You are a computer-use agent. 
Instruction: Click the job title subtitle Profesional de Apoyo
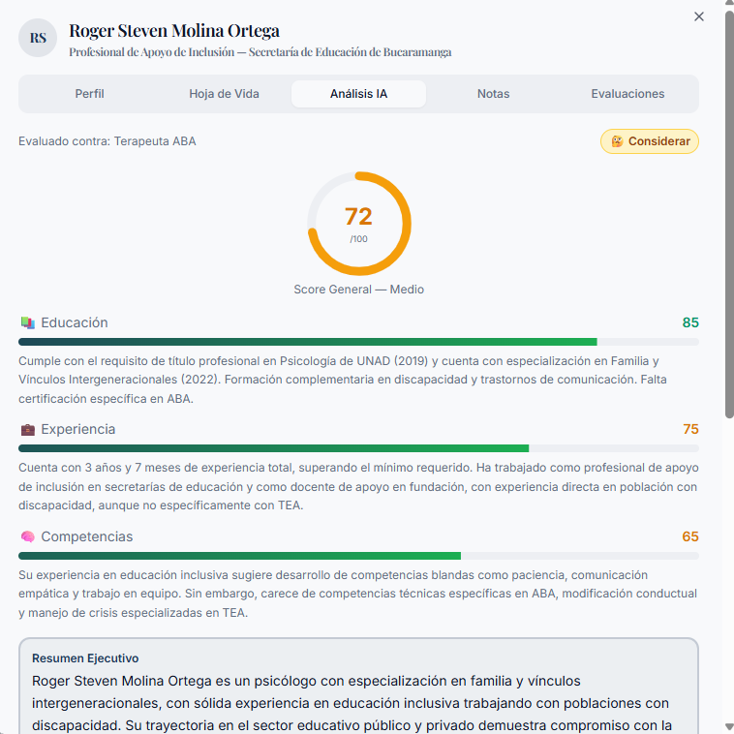click(260, 52)
